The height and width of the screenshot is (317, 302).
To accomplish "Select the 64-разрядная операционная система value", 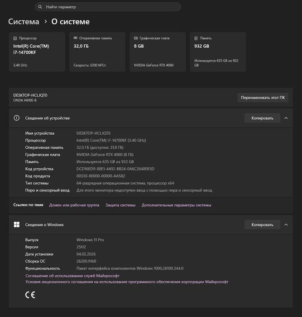I will 125,183.
